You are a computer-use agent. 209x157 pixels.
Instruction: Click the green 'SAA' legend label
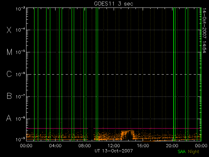(x=182, y=151)
